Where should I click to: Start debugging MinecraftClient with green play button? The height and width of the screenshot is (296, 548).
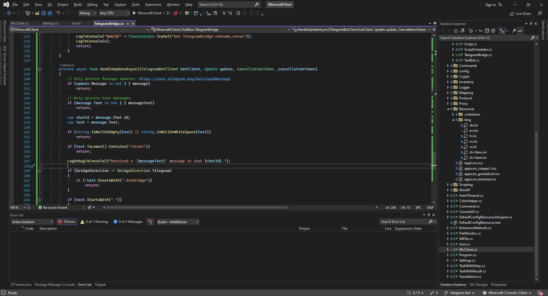click(x=134, y=13)
